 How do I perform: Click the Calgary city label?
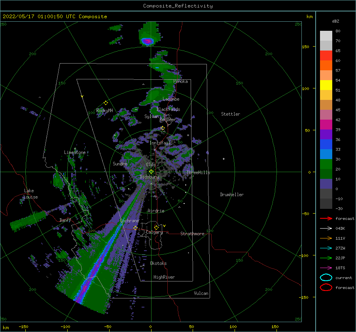154,232
